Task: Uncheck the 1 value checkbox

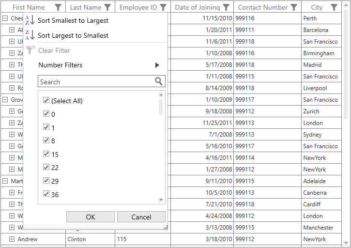Action: 46,127
